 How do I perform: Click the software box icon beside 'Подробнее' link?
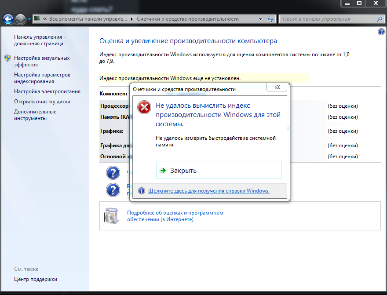111,216
